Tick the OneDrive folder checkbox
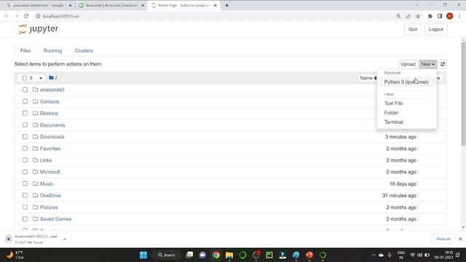466x262 pixels. 25,195
